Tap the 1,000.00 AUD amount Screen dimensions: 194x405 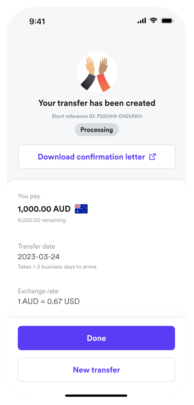tap(44, 209)
